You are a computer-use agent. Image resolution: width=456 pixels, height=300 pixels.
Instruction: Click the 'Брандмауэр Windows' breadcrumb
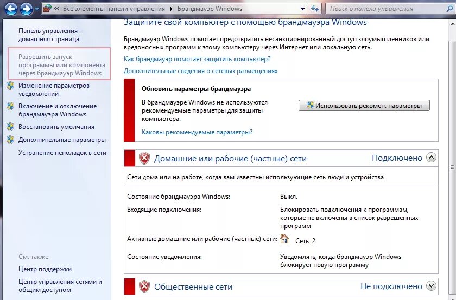(x=210, y=9)
